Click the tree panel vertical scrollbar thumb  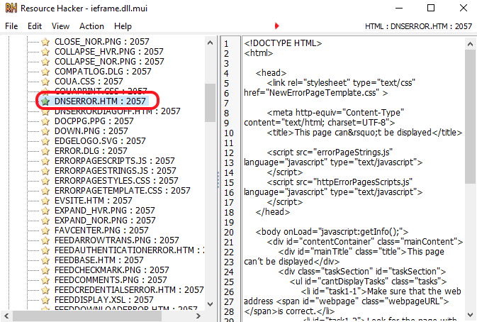210,101
